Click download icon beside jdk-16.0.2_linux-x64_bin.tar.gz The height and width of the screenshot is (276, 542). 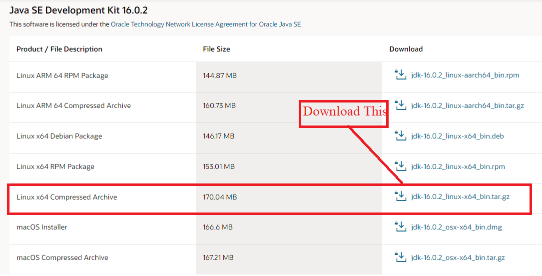coord(400,196)
